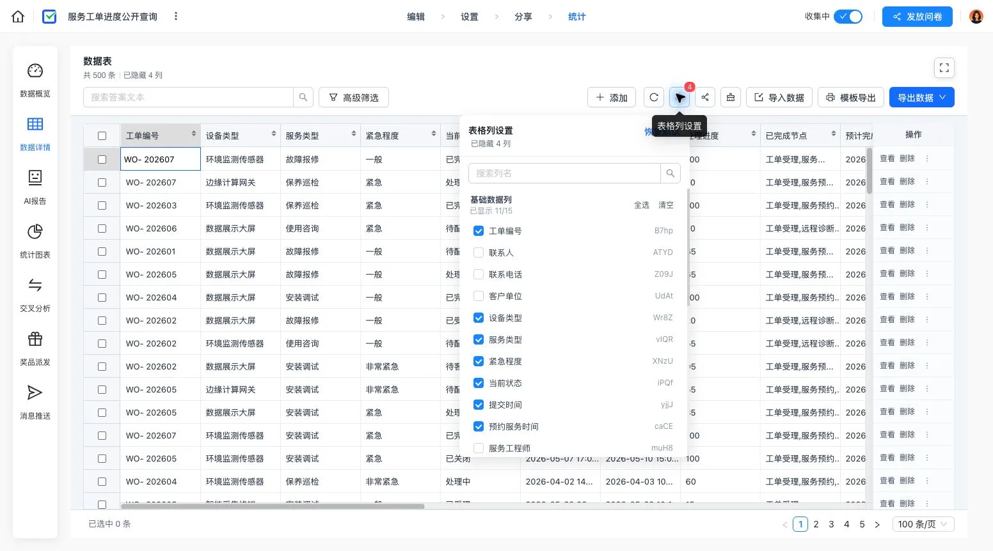Click 发放问卷 button
Image resolution: width=993 pixels, height=551 pixels.
(x=918, y=17)
